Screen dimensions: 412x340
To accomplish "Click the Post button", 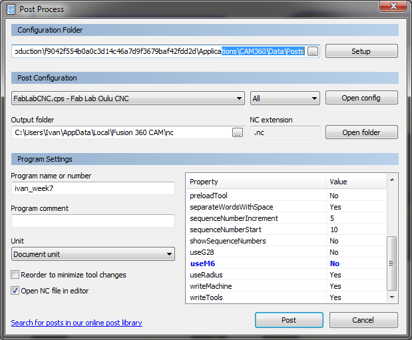I will (x=289, y=320).
